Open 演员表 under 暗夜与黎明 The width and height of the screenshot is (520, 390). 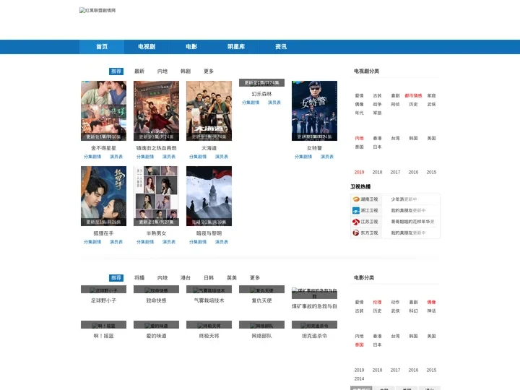pyautogui.click(x=222, y=242)
